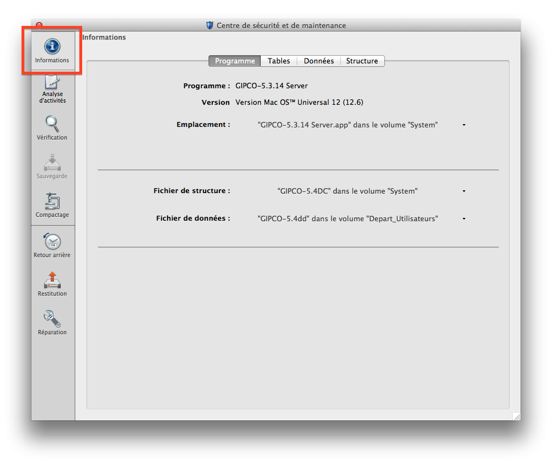552x464 pixels.
Task: Open the Compactage tool
Action: (52, 205)
